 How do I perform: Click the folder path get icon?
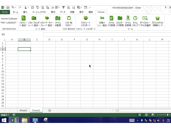(x=120, y=18)
